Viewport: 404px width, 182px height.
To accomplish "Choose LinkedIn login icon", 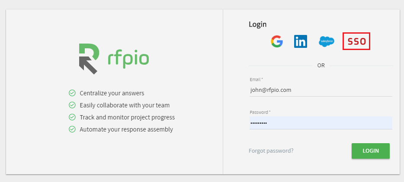I will [x=300, y=41].
